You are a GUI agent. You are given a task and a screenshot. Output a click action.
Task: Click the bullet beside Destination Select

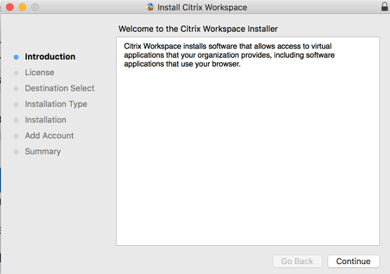pyautogui.click(x=16, y=89)
